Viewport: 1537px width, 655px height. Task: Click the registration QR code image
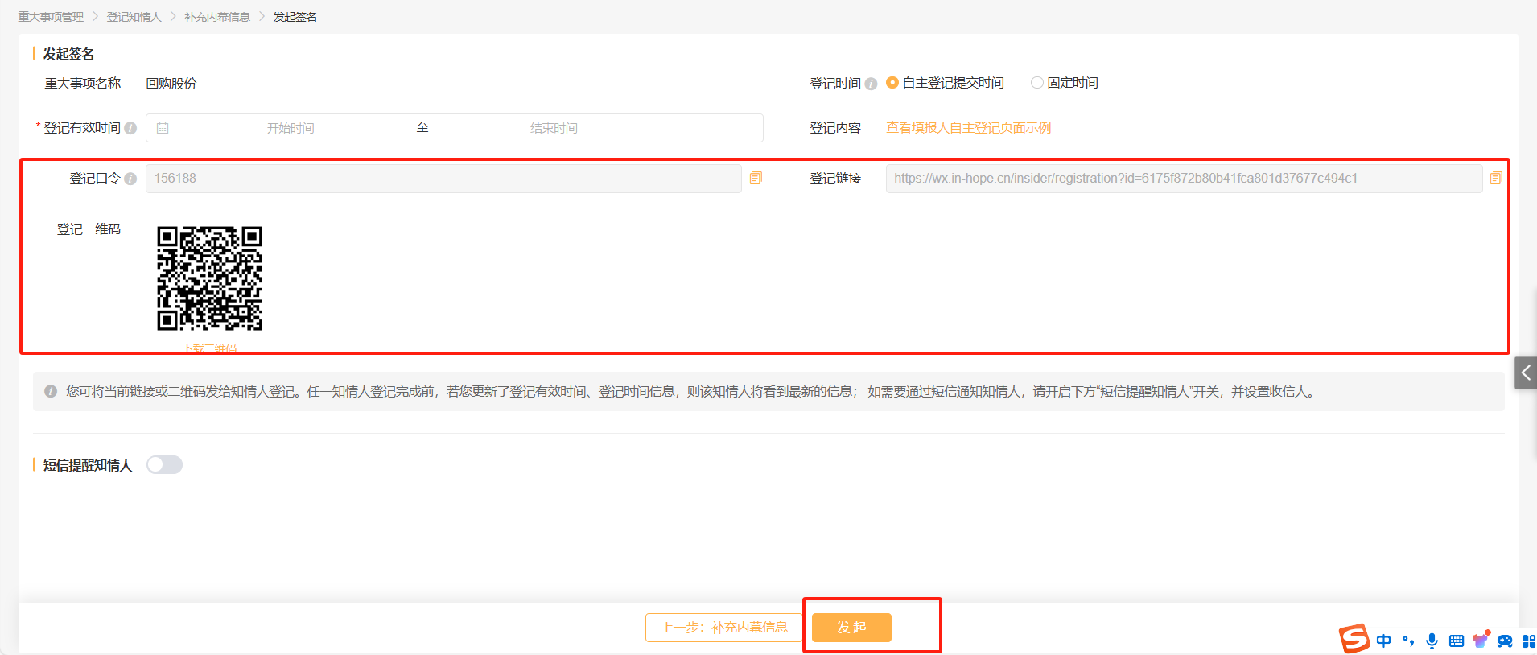pyautogui.click(x=209, y=278)
